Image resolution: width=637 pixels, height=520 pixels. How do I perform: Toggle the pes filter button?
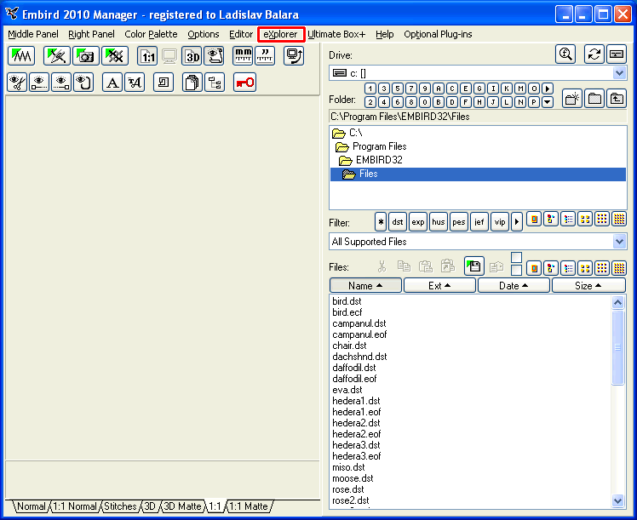(x=459, y=222)
